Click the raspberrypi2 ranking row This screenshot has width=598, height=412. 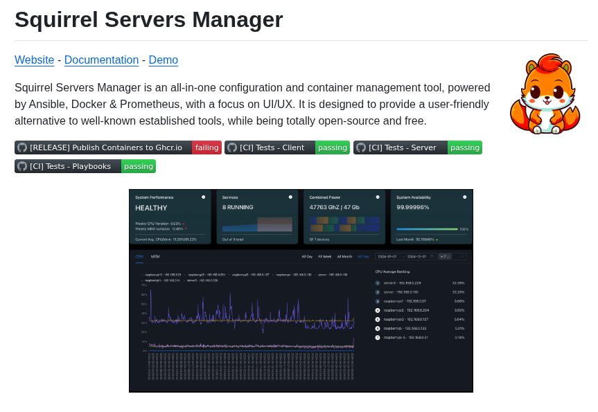(420, 310)
